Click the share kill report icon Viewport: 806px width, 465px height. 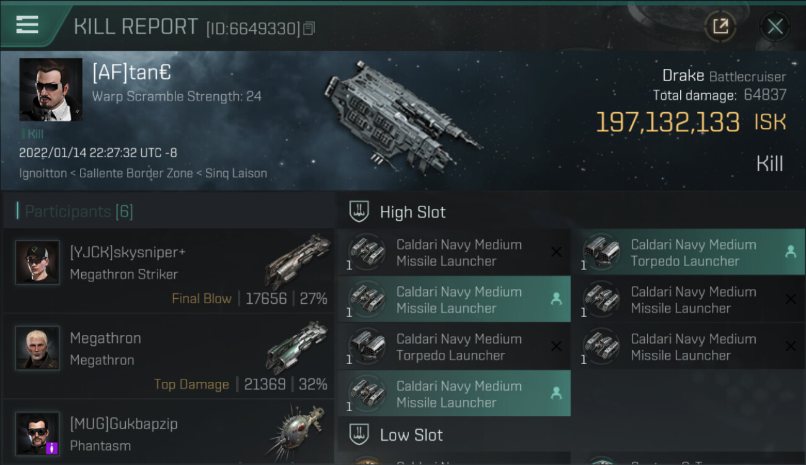[x=720, y=26]
